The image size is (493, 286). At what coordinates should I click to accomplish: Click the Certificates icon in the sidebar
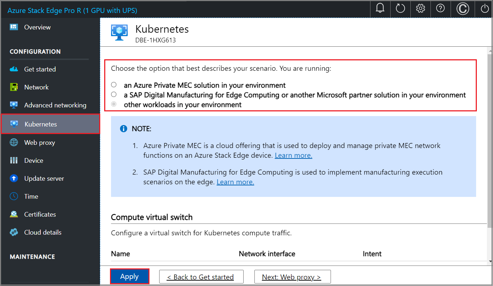pyautogui.click(x=14, y=214)
